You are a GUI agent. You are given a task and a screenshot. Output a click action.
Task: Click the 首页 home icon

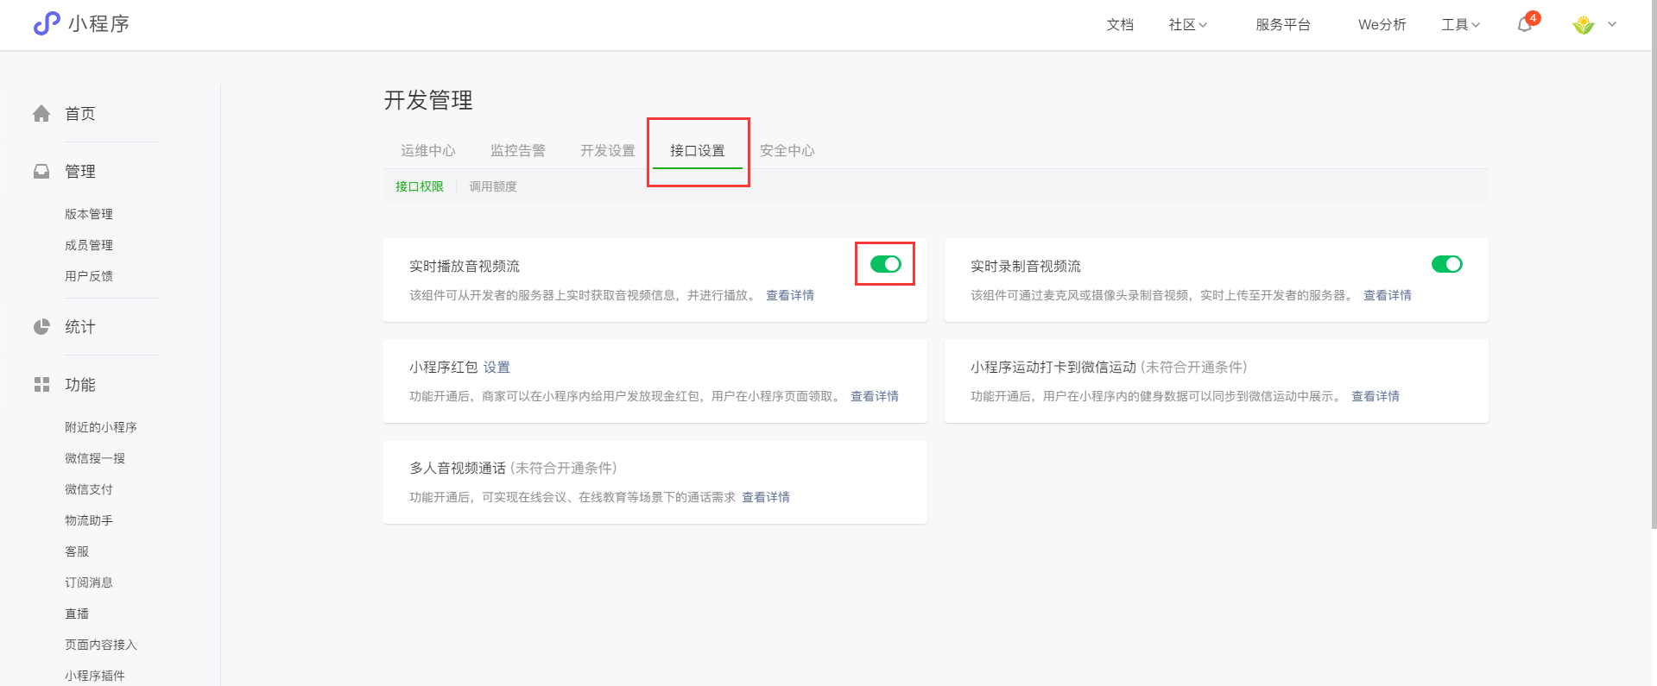click(x=41, y=114)
